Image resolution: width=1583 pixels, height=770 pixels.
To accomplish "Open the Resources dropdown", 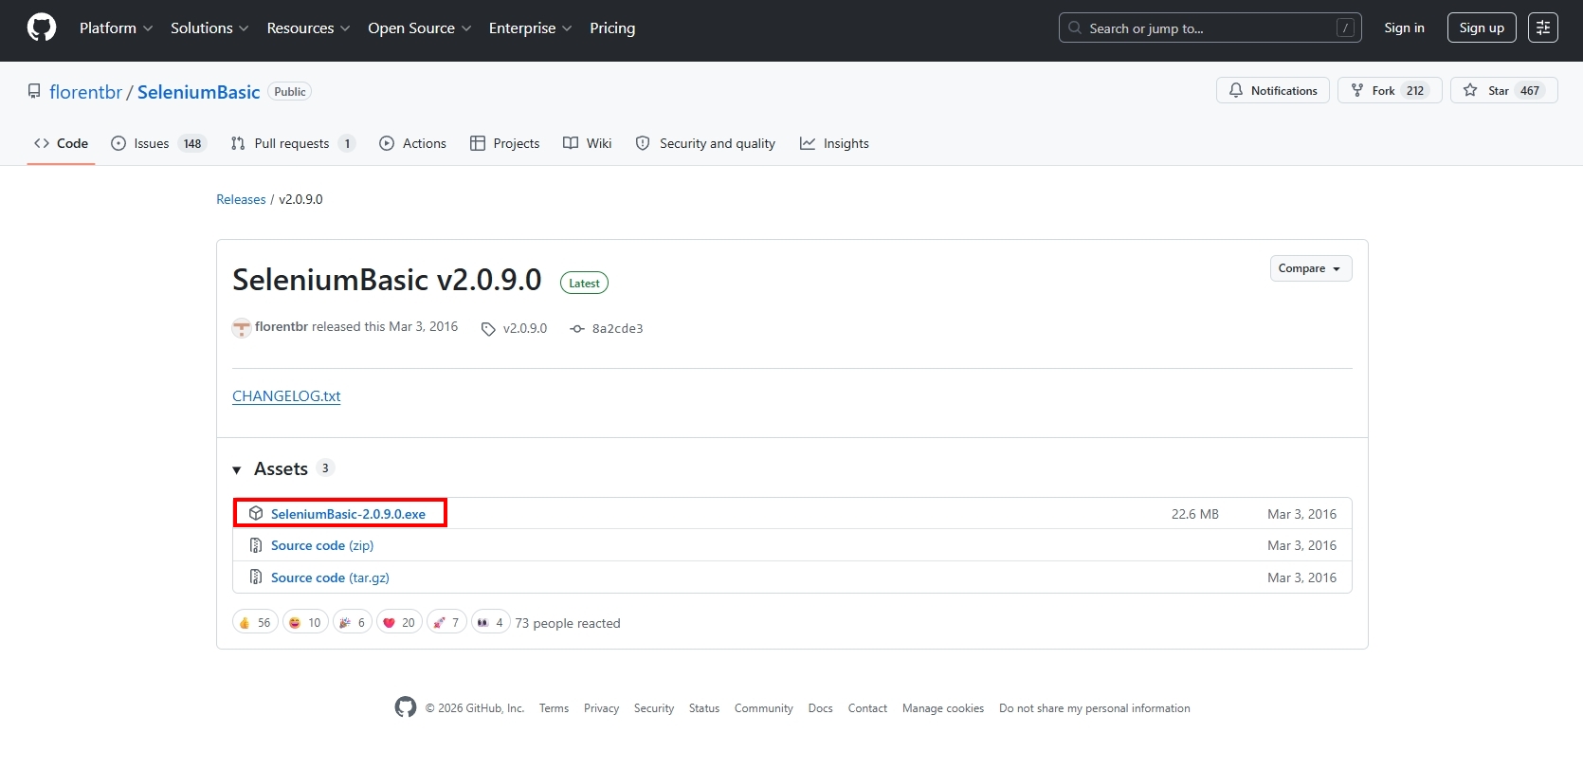I will point(308,28).
